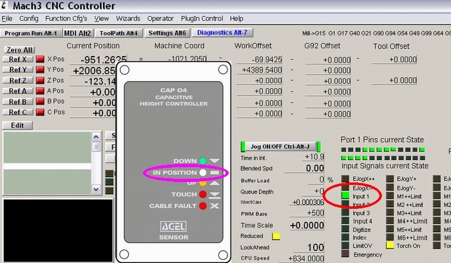The image size is (451, 263).
Task: Click the Y WorkOffset value +4389.5400
Action: [260, 70]
